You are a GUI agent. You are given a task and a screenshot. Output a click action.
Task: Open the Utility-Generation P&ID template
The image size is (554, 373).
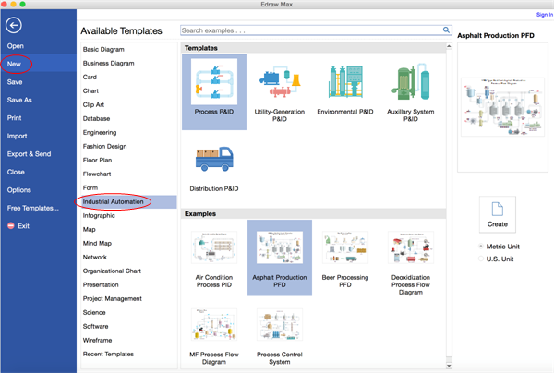(x=279, y=85)
